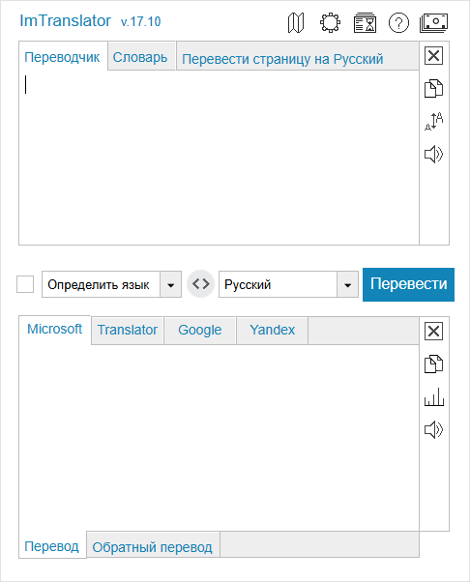Viewport: 470px width, 582px height.
Task: Click inside the translation output area
Action: [219, 438]
